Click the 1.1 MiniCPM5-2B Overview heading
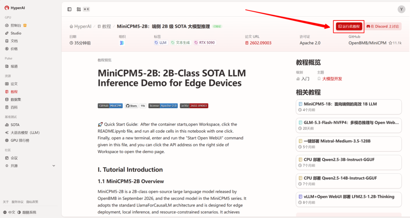The height and width of the screenshot is (218, 410). tap(131, 181)
